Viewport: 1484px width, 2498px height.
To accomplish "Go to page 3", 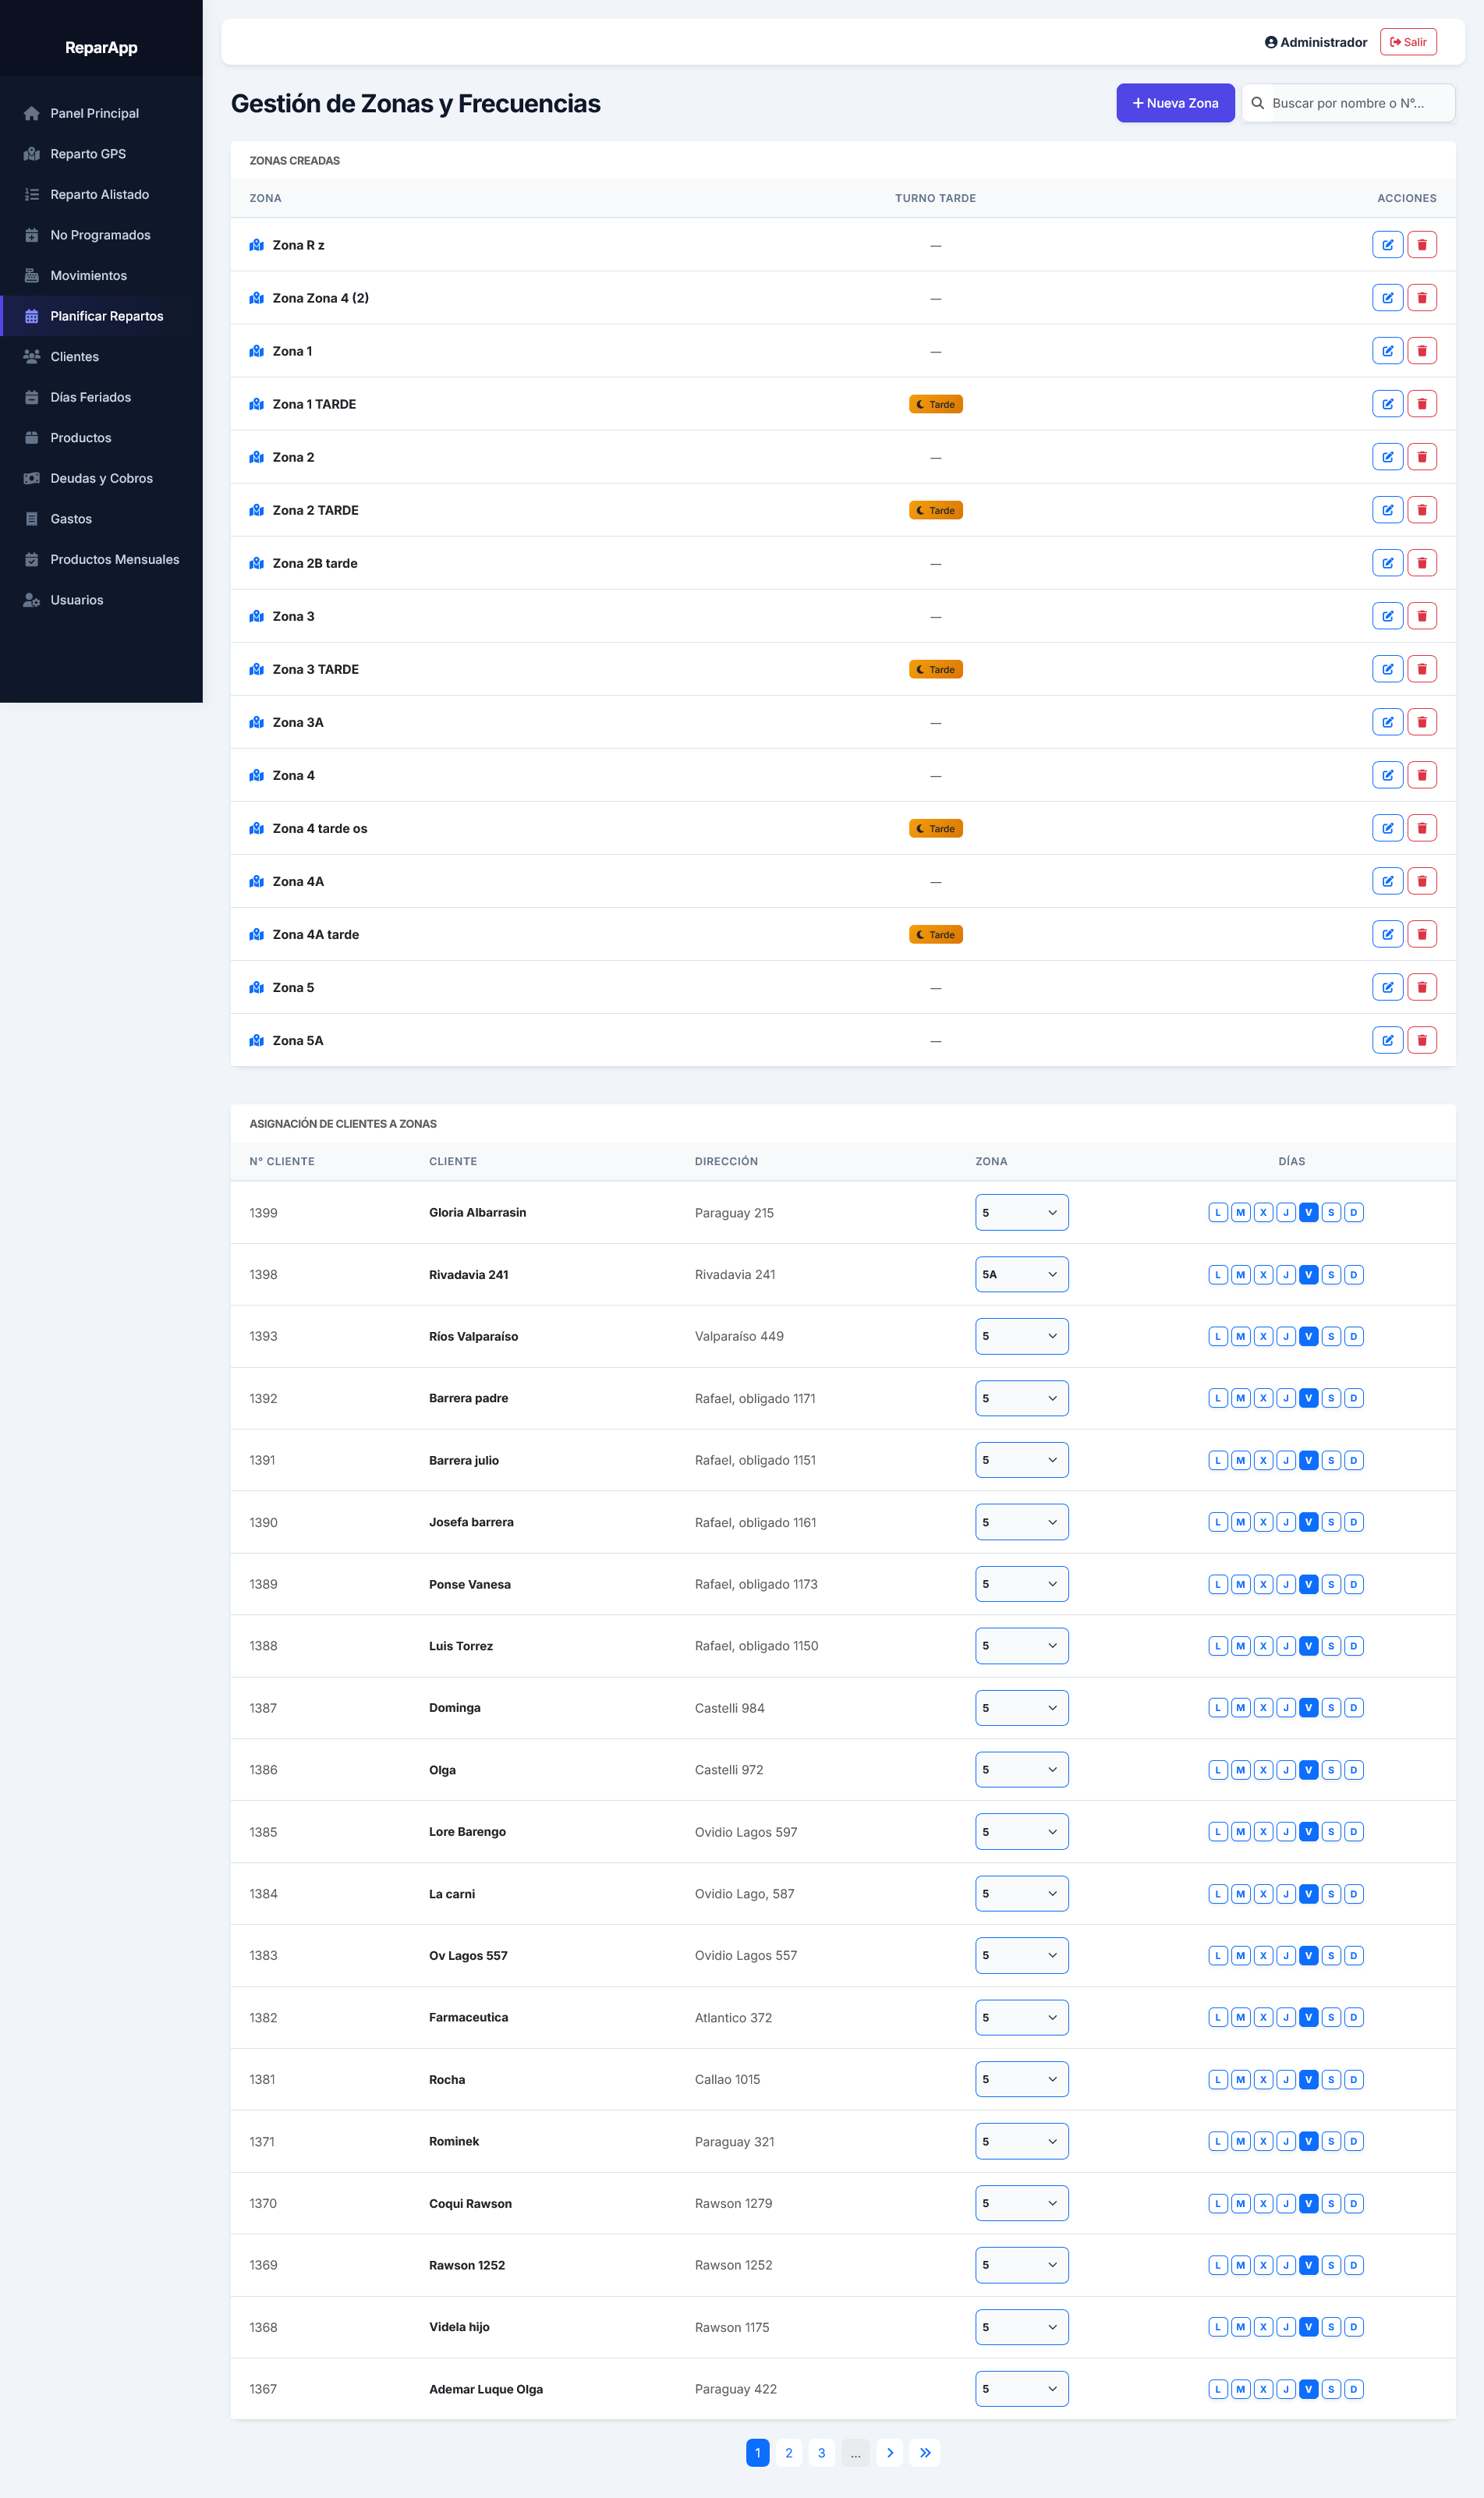I will [x=822, y=2452].
